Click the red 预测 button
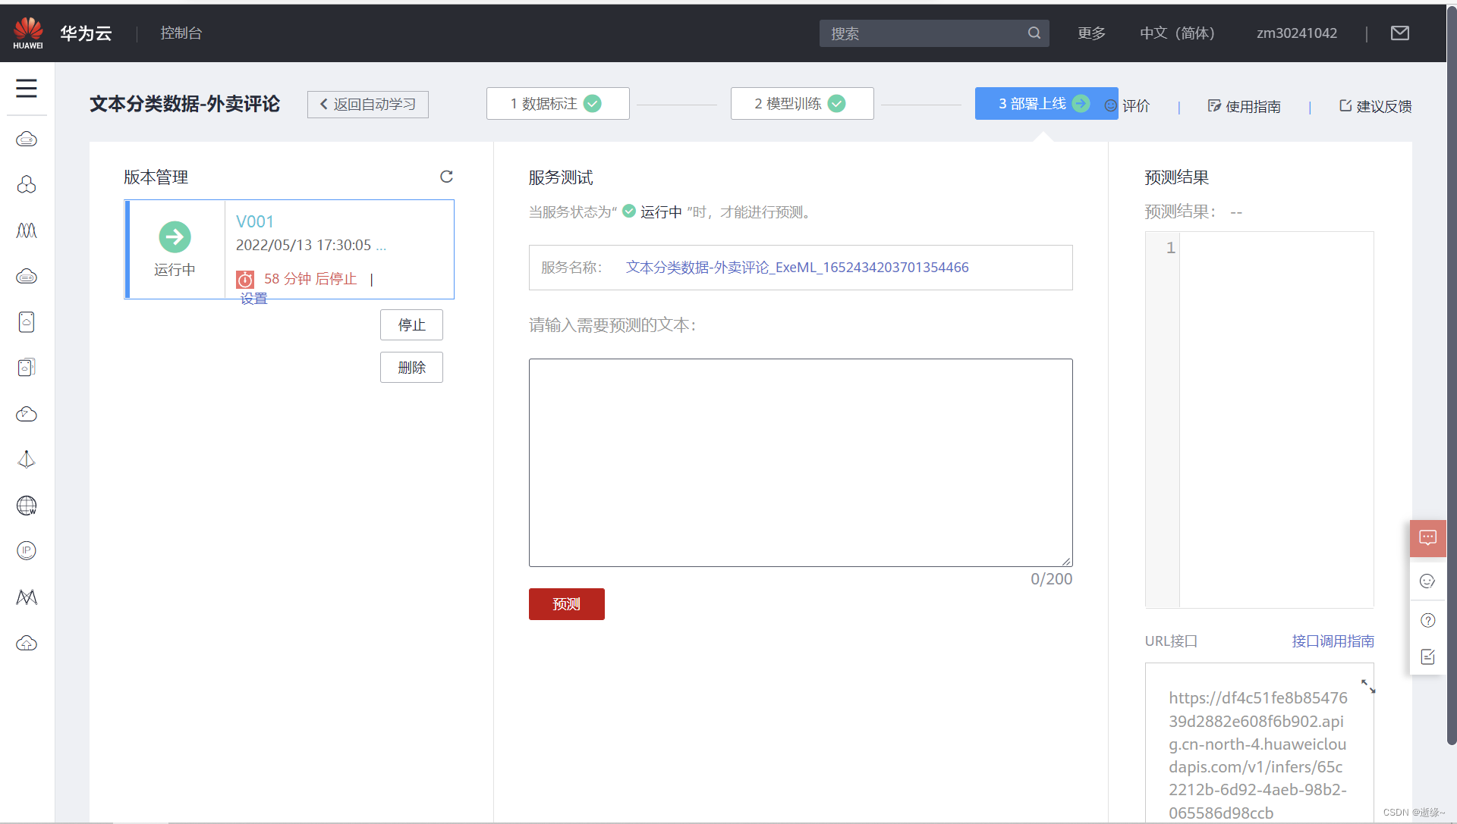Screen dimensions: 1457x824 pyautogui.click(x=567, y=604)
